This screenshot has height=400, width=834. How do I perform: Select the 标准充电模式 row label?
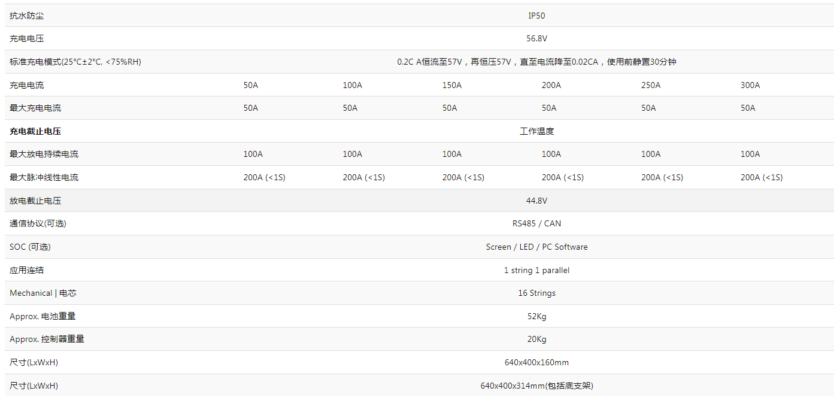click(75, 62)
